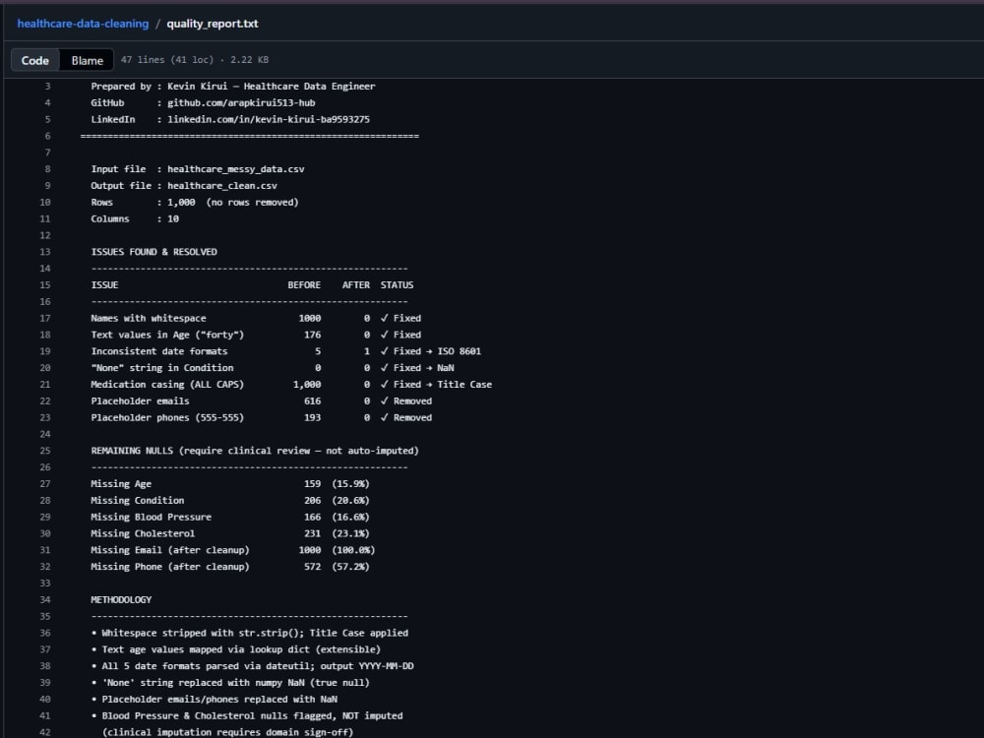Click the STATUS column header
The width and height of the screenshot is (984, 738).
[x=397, y=285]
